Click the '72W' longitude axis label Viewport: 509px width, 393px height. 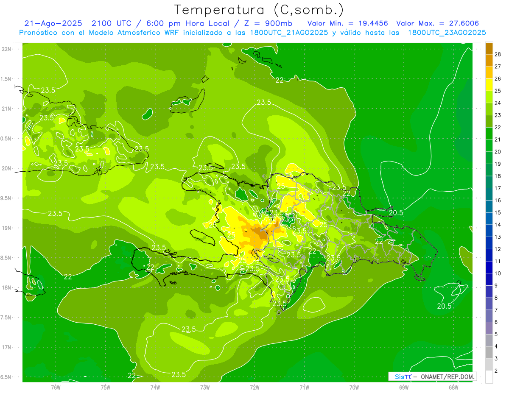click(x=255, y=387)
